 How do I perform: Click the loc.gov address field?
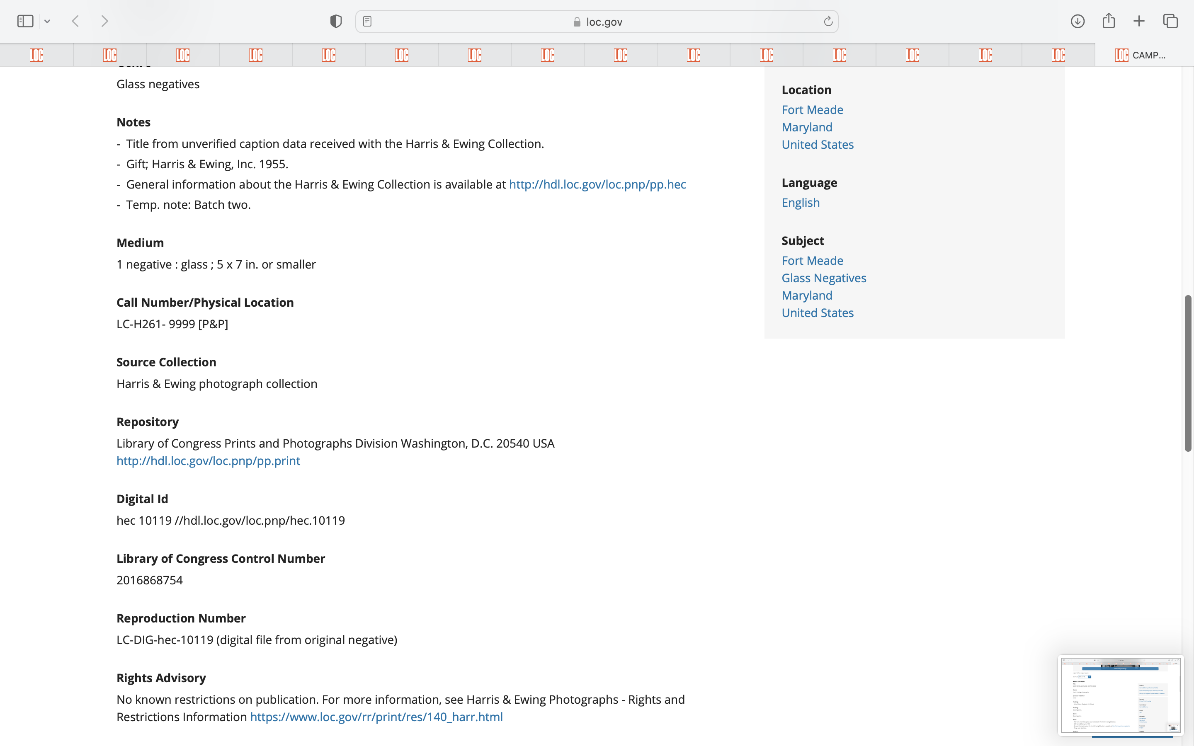pos(597,22)
